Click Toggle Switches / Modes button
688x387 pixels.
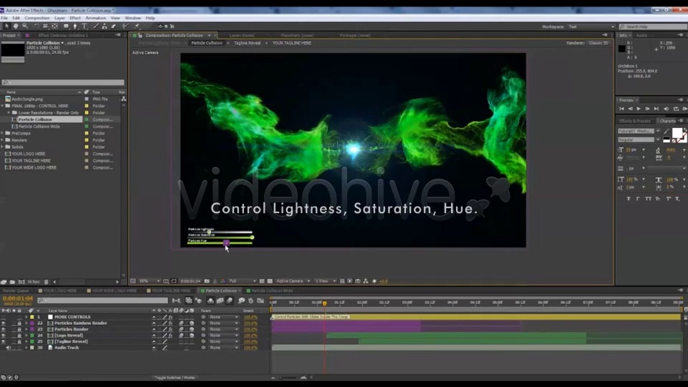175,377
